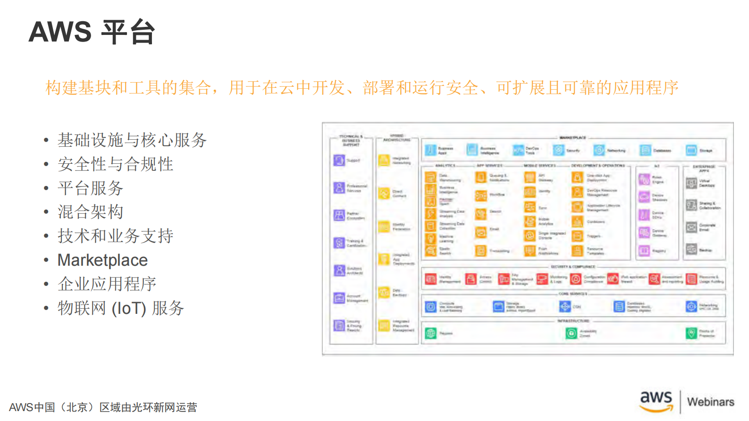Image resolution: width=749 pixels, height=421 pixels.
Task: Select the Resource & Usage Auditing icon
Action: (x=691, y=279)
